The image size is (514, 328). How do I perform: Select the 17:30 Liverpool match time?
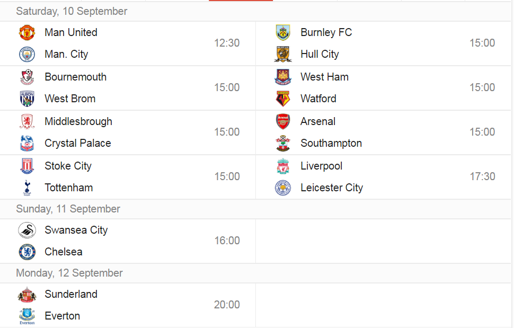482,176
